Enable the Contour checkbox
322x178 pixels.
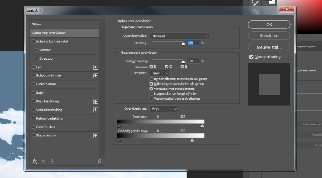click(x=36, y=50)
